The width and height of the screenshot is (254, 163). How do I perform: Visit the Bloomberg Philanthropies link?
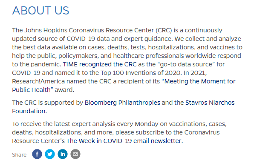[x=122, y=103]
